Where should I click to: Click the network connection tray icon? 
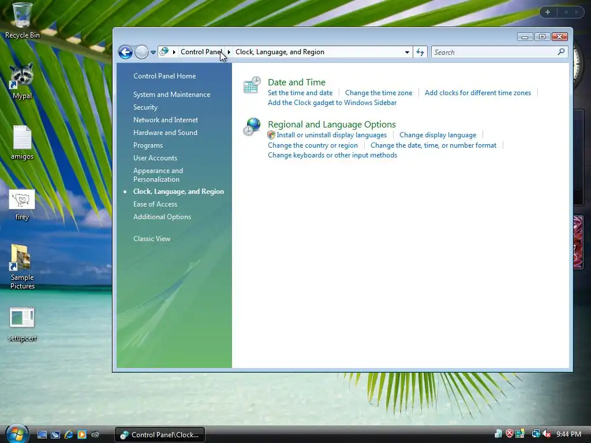(536, 434)
